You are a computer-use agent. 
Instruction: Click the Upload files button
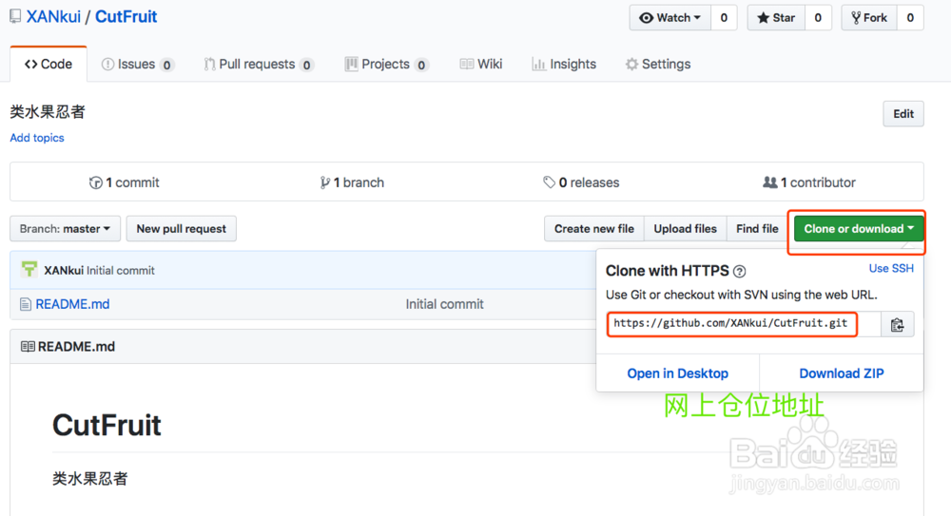pyautogui.click(x=686, y=229)
